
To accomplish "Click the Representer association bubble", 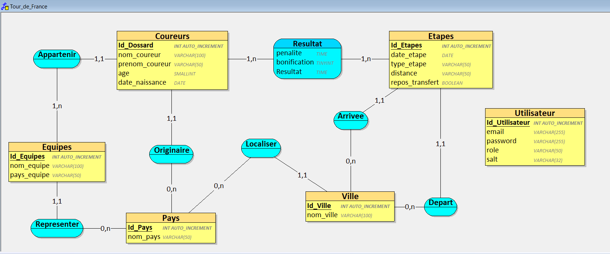I will click(x=57, y=229).
